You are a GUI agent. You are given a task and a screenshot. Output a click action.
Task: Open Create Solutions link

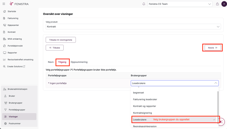pyautogui.click(x=15, y=67)
